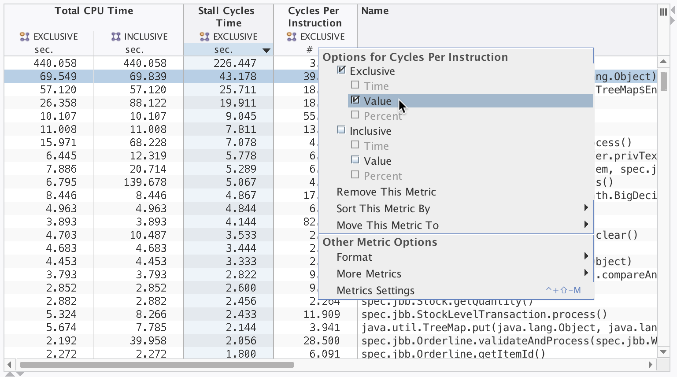677x377 pixels.
Task: Expand the Sort This Metric By submenu
Action: coord(382,208)
